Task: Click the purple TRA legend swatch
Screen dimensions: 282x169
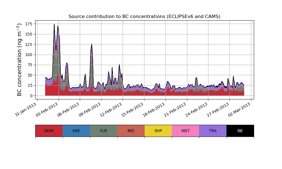Action: tap(213, 131)
